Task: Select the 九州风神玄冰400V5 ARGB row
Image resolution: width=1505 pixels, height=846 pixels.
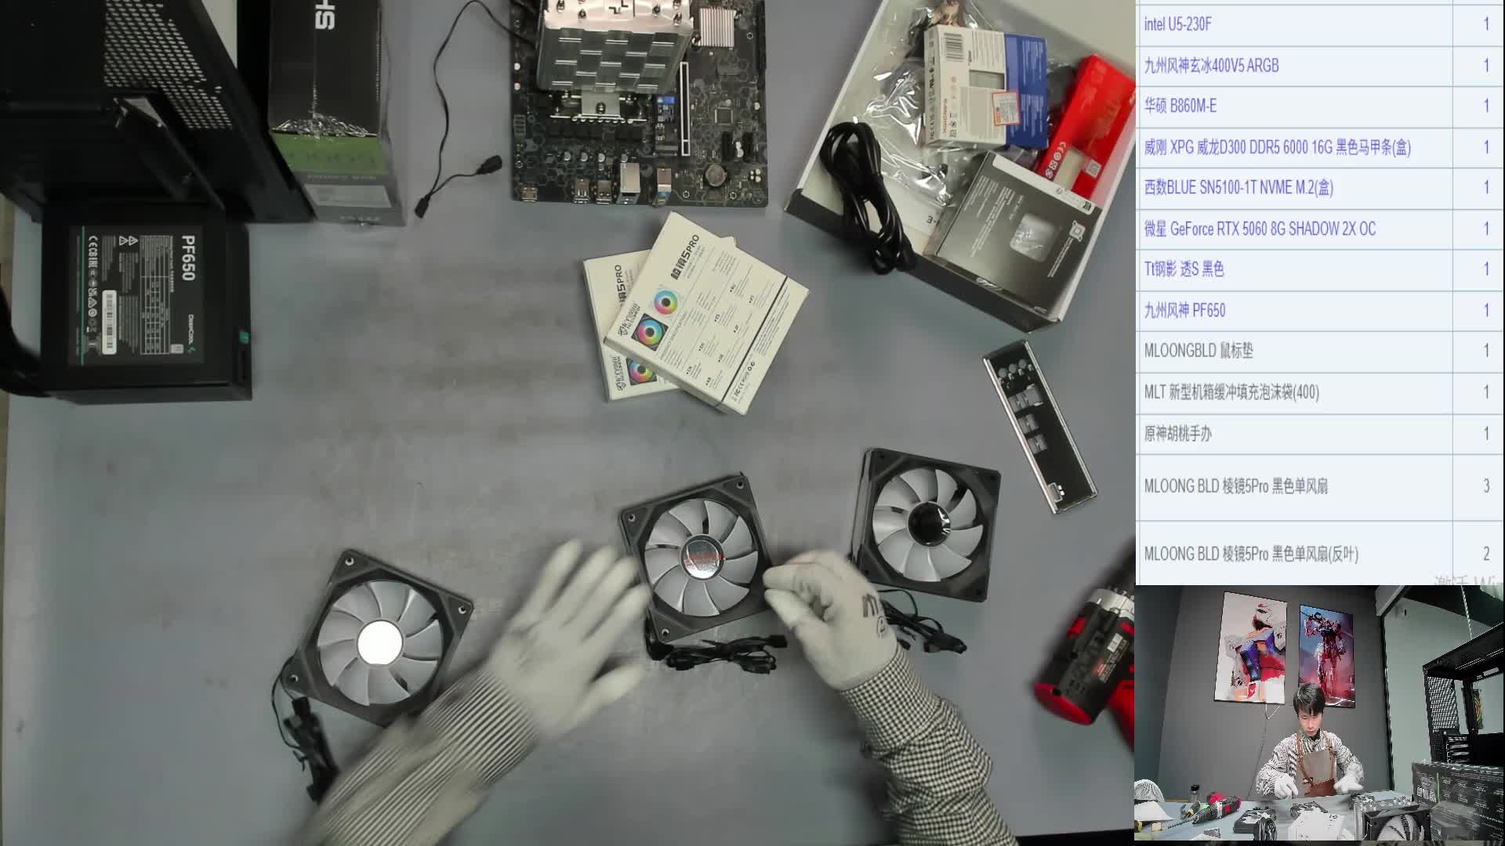Action: (x=1211, y=66)
